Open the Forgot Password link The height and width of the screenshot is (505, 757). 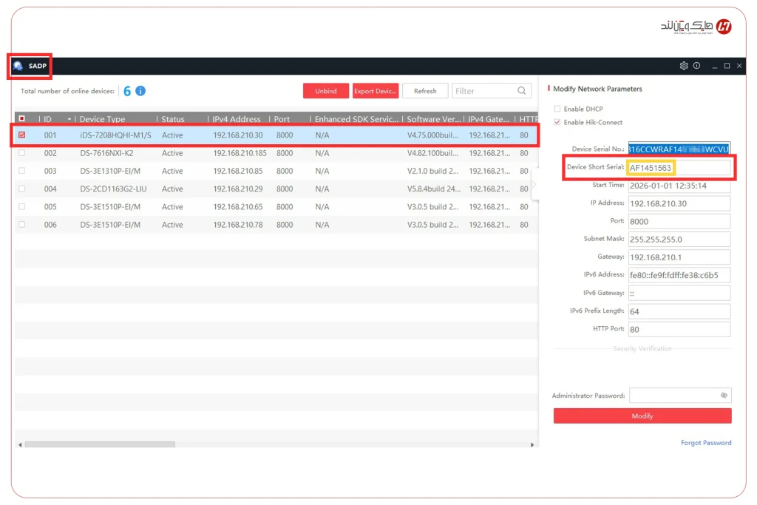pyautogui.click(x=705, y=441)
